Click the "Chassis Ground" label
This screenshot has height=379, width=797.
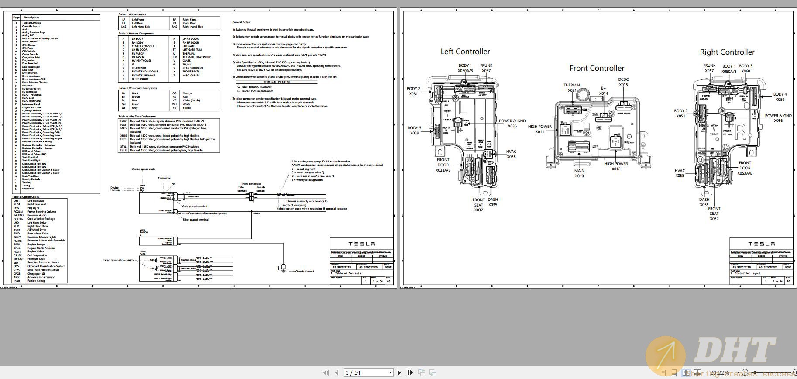(305, 271)
